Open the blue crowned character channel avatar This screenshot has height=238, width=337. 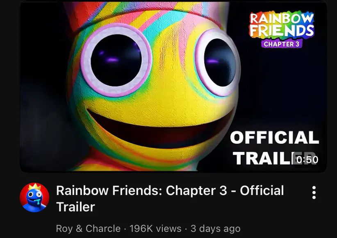tap(34, 197)
